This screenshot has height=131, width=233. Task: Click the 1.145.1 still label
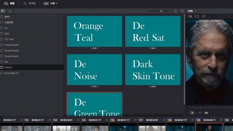[x=94, y=48]
